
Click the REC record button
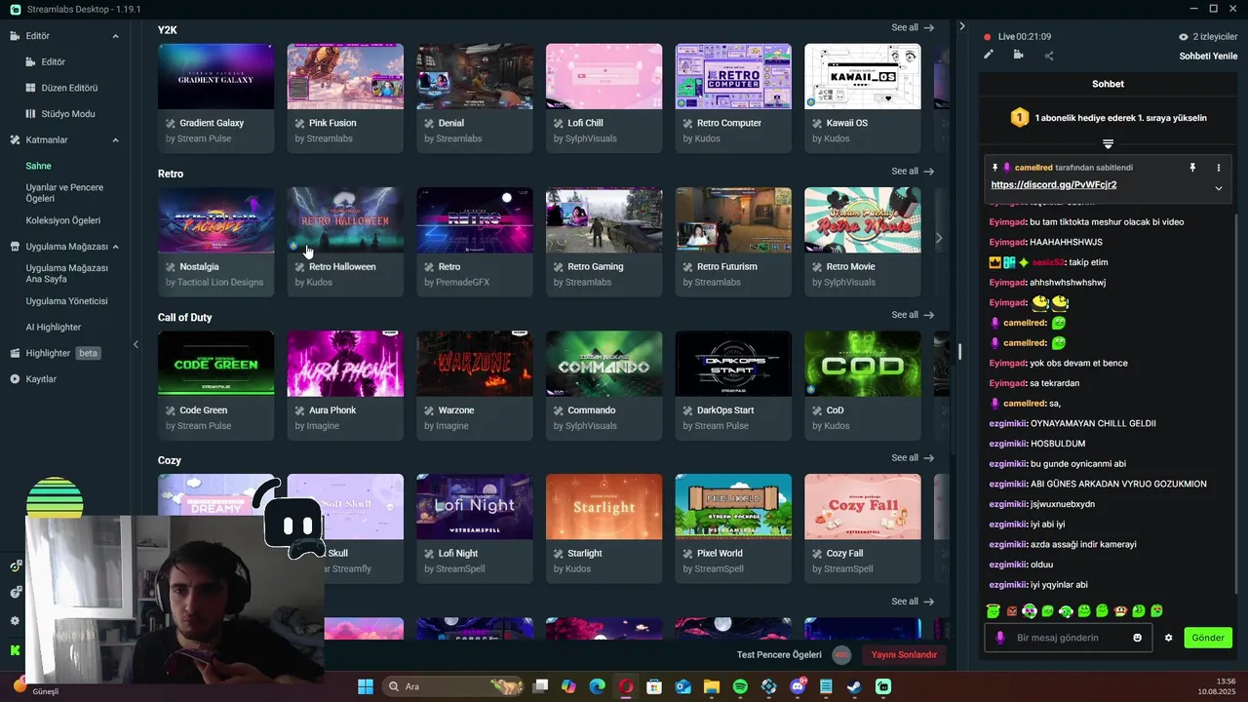[842, 655]
